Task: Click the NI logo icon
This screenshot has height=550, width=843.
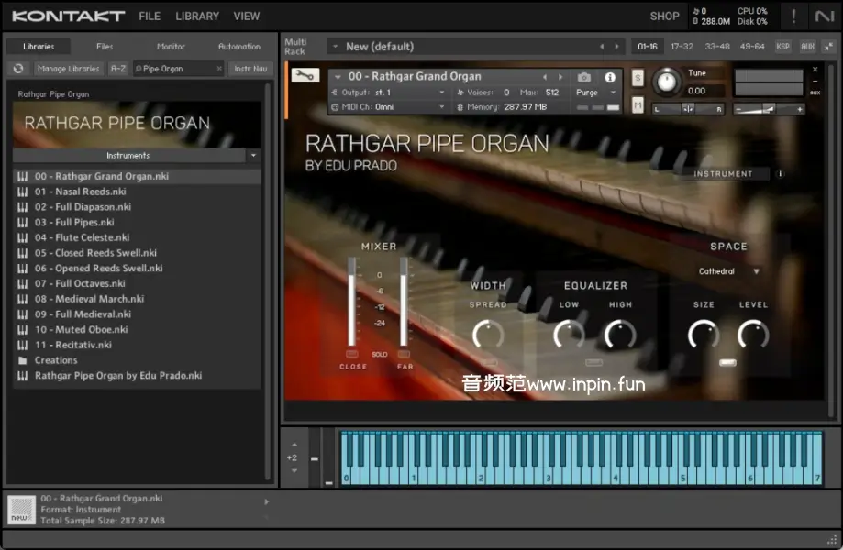Action: point(824,16)
